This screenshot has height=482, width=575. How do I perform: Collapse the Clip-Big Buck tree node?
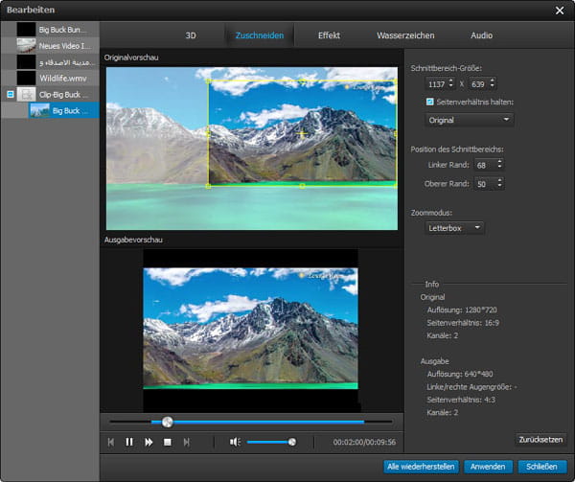pos(10,95)
